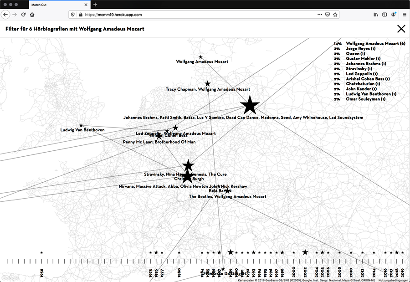Select the Match Cut tab
The width and height of the screenshot is (410, 282).
(59, 5)
